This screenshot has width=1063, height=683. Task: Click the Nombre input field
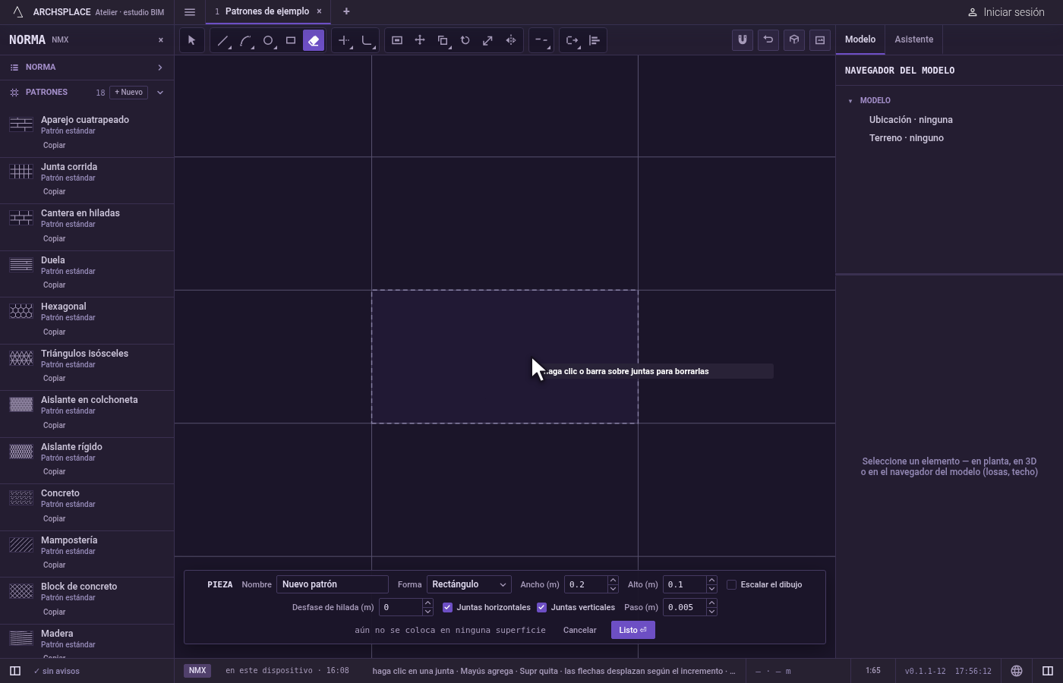333,584
